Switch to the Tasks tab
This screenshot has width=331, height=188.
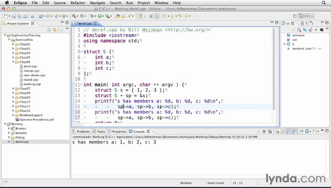[x=99, y=132]
